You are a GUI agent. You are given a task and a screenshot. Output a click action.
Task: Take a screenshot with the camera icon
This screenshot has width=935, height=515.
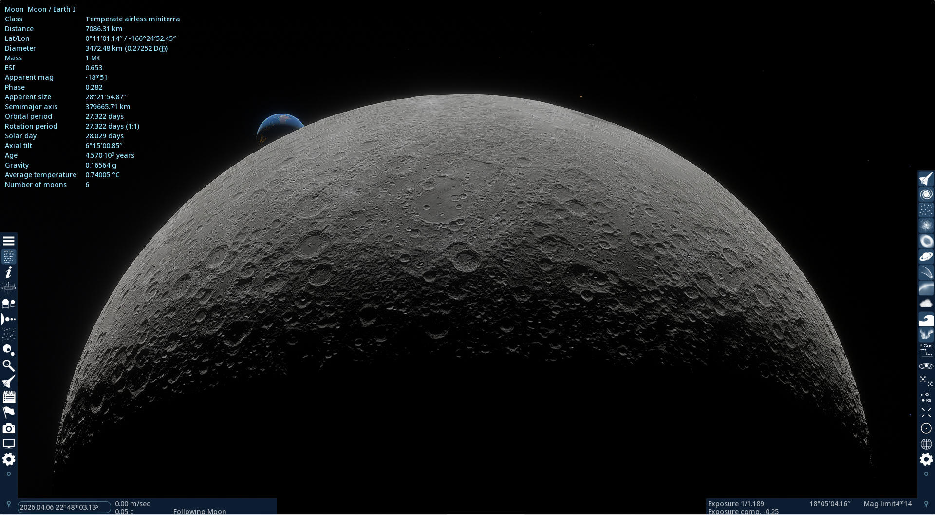coord(9,428)
